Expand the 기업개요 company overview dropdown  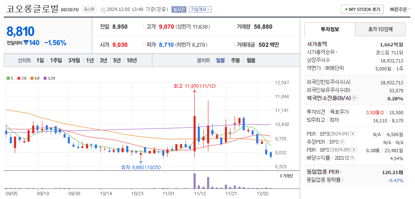pos(200,10)
